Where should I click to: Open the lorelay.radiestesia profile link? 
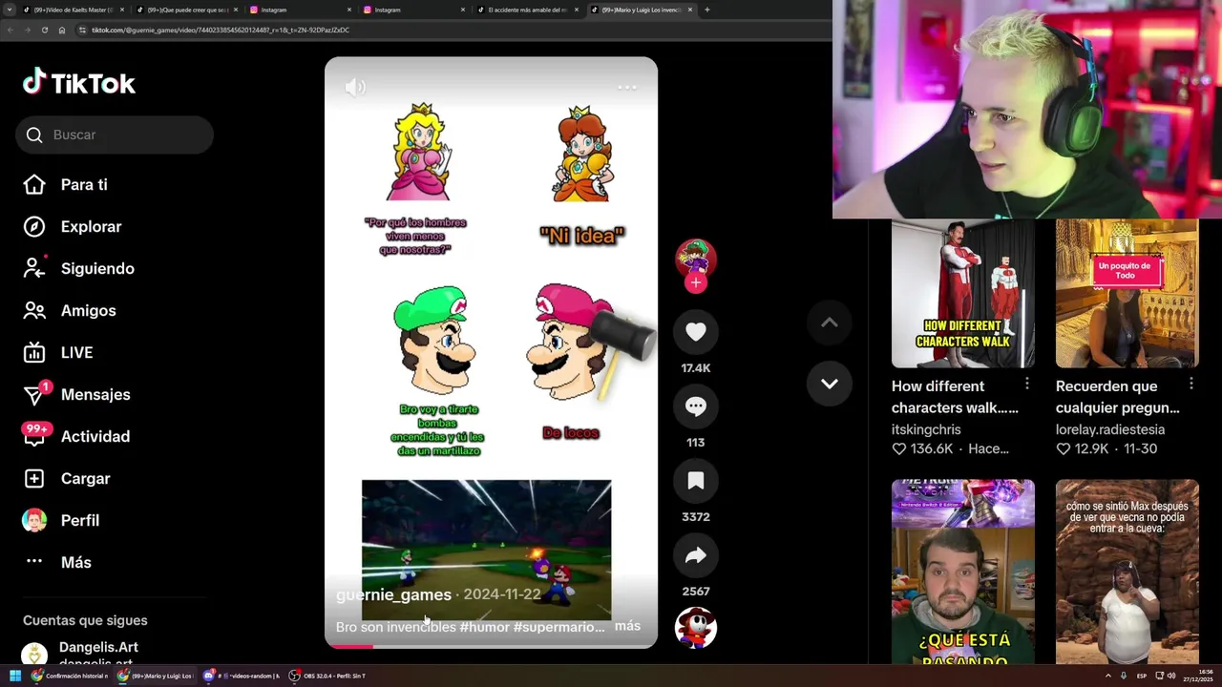point(1109,429)
